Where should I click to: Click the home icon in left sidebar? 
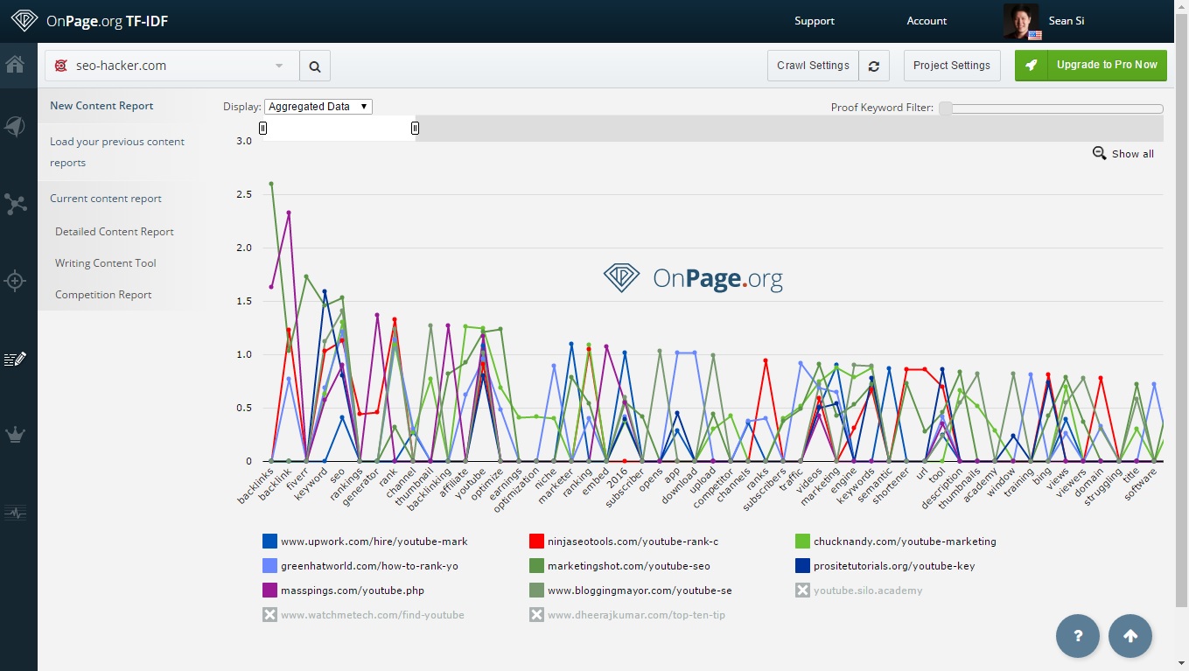pos(15,65)
